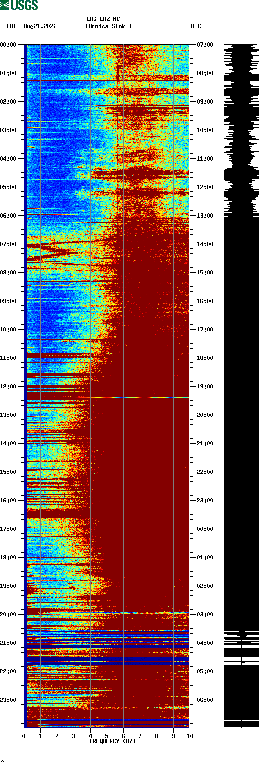Click the 14:00 UTC time label
The width and height of the screenshot is (262, 766).
point(205,244)
